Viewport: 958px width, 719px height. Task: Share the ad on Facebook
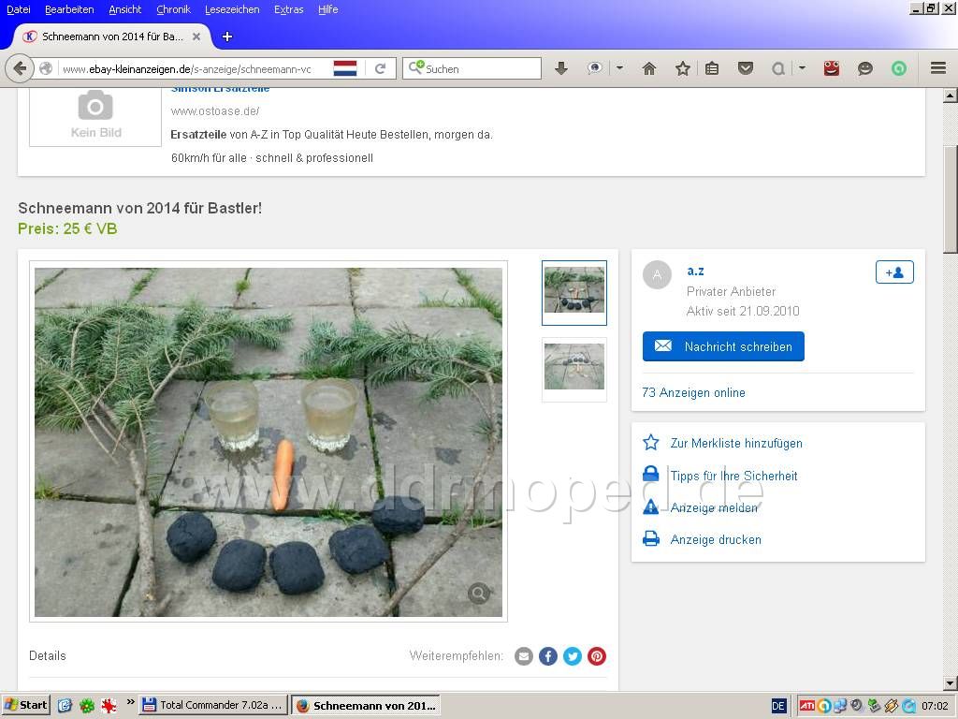click(548, 656)
